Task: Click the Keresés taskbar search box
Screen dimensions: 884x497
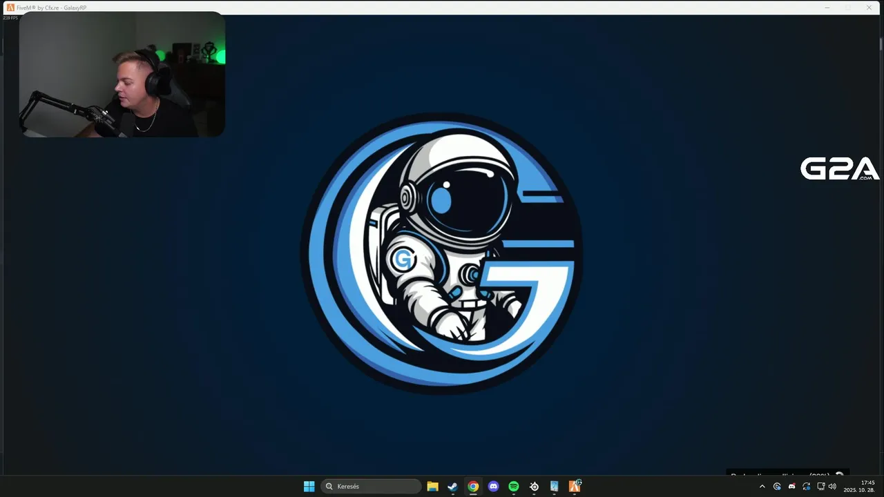Action: point(371,487)
